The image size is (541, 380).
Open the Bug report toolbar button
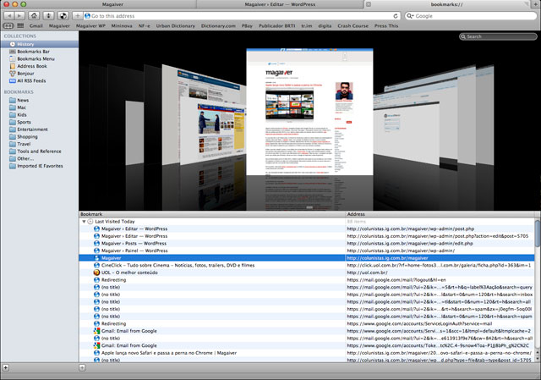coord(48,16)
